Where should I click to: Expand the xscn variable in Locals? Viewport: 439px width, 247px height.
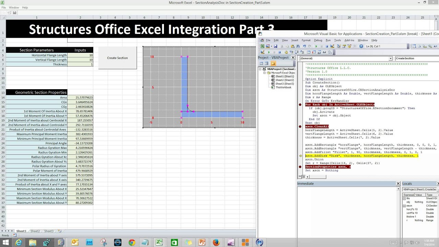404,205
